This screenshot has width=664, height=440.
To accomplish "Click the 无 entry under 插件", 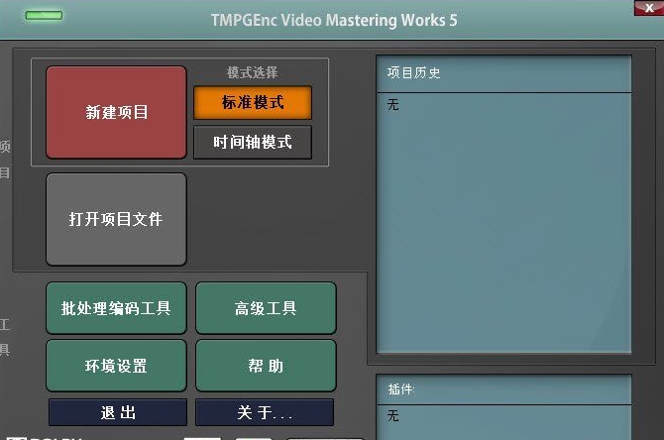I will [393, 415].
